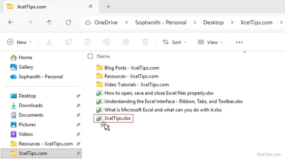Viewport: 285px width, 160px height.
Task: Unpin Desktop using its pin icon
Action: tap(78, 96)
